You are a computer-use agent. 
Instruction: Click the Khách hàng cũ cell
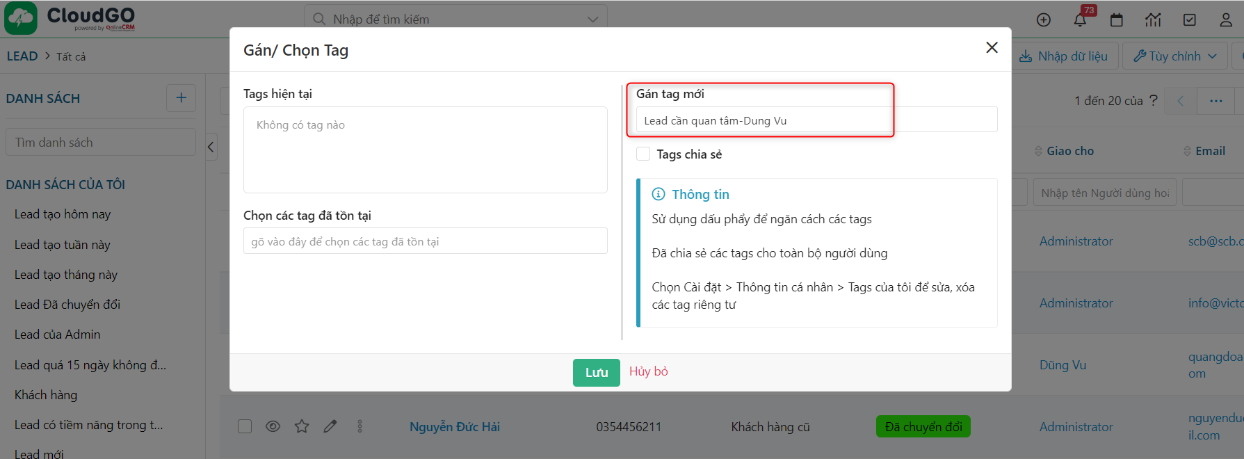770,427
